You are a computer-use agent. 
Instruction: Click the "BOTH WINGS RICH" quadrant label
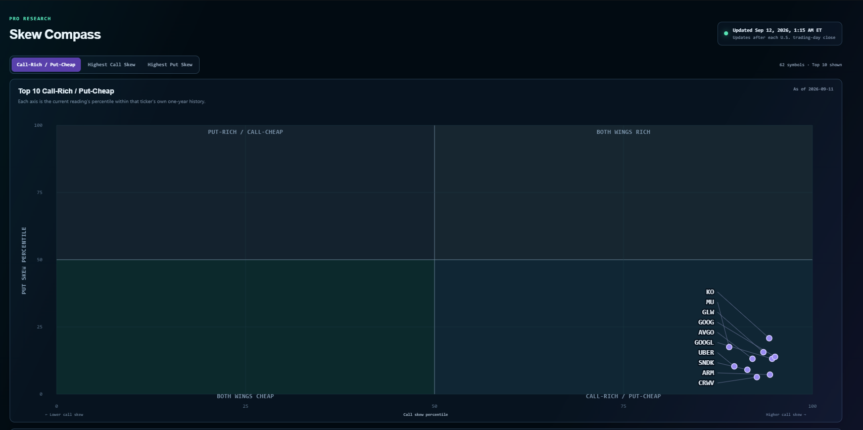click(623, 132)
